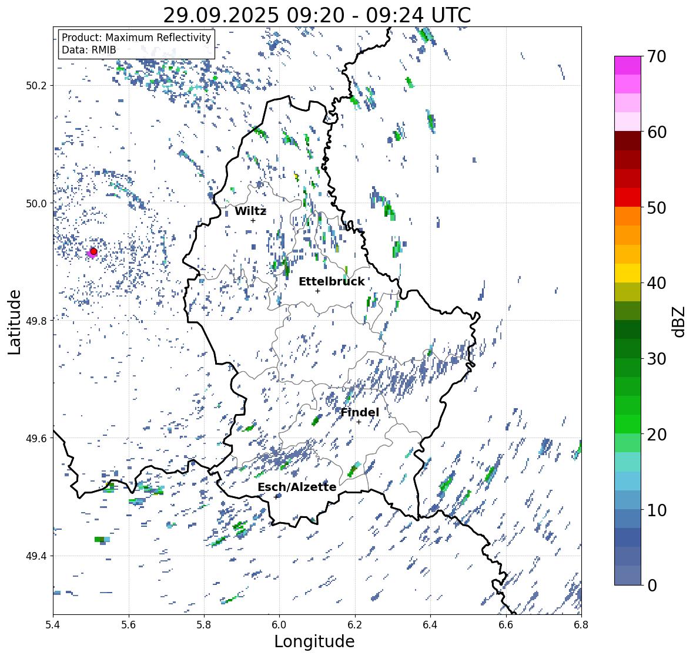Click the magenta top swatch of the colorbar

point(628,65)
